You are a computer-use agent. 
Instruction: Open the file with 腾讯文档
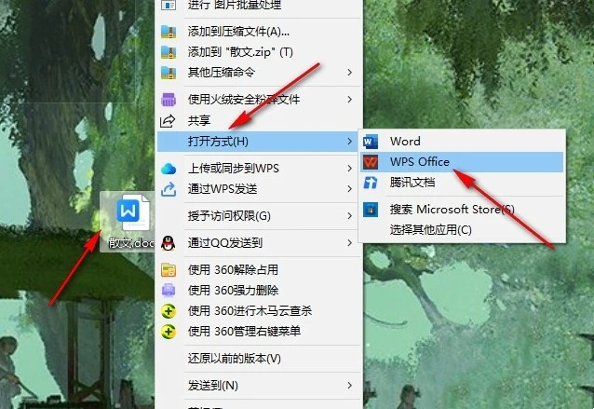462,183
